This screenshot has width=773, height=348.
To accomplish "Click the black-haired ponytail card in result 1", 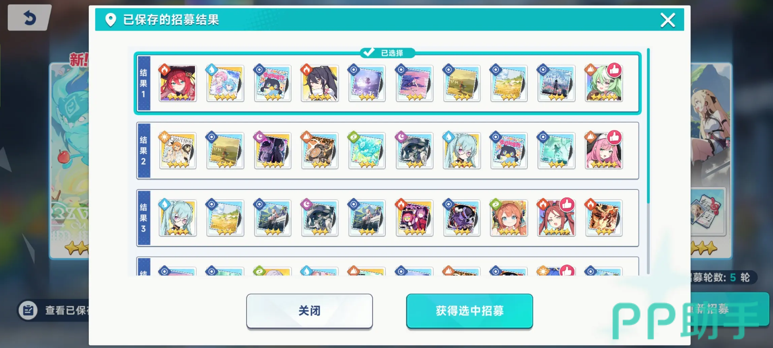I will point(320,83).
